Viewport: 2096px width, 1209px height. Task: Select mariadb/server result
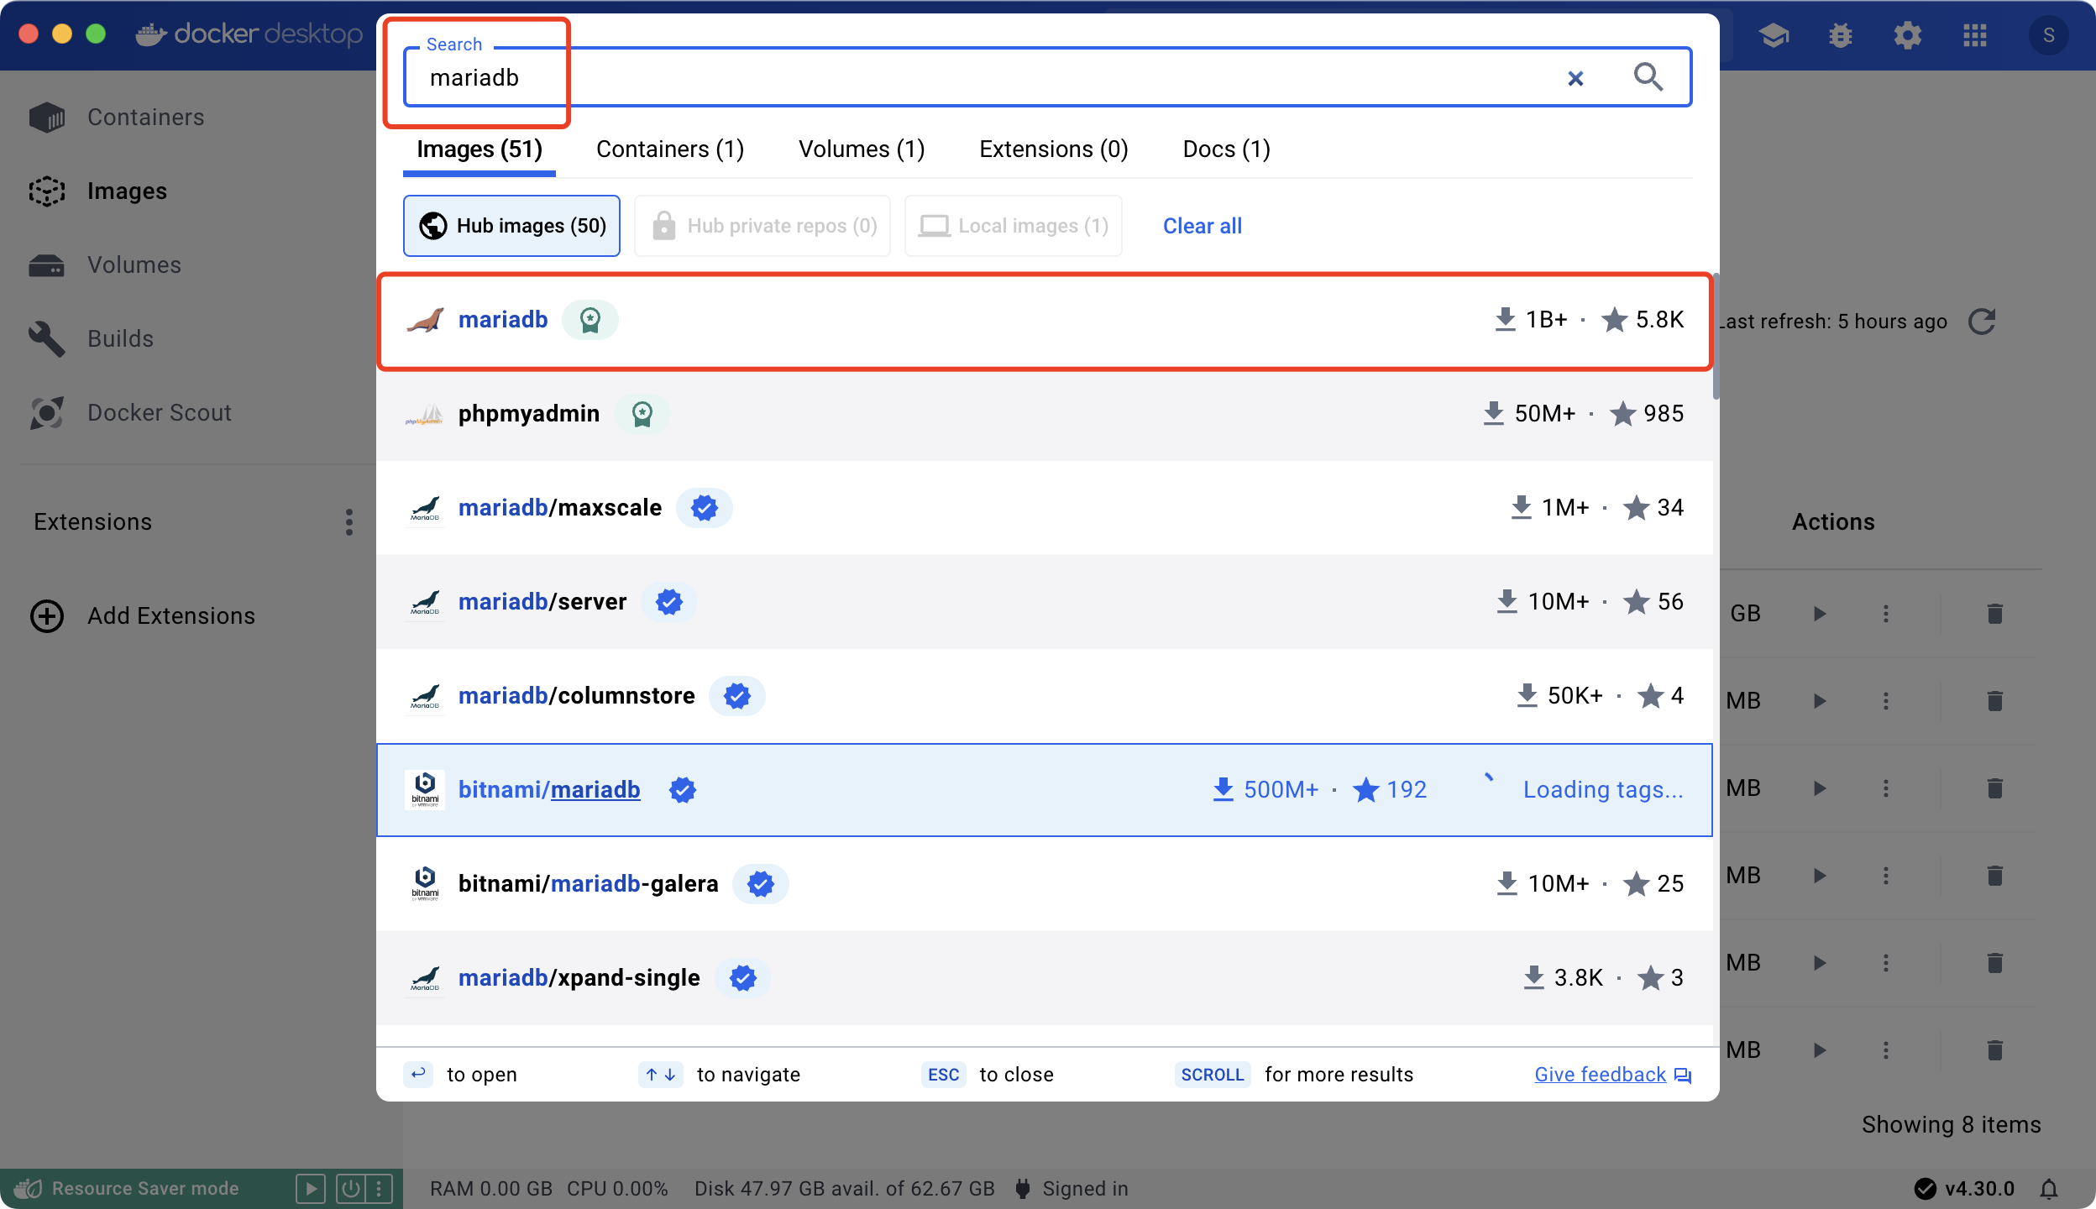(1045, 602)
